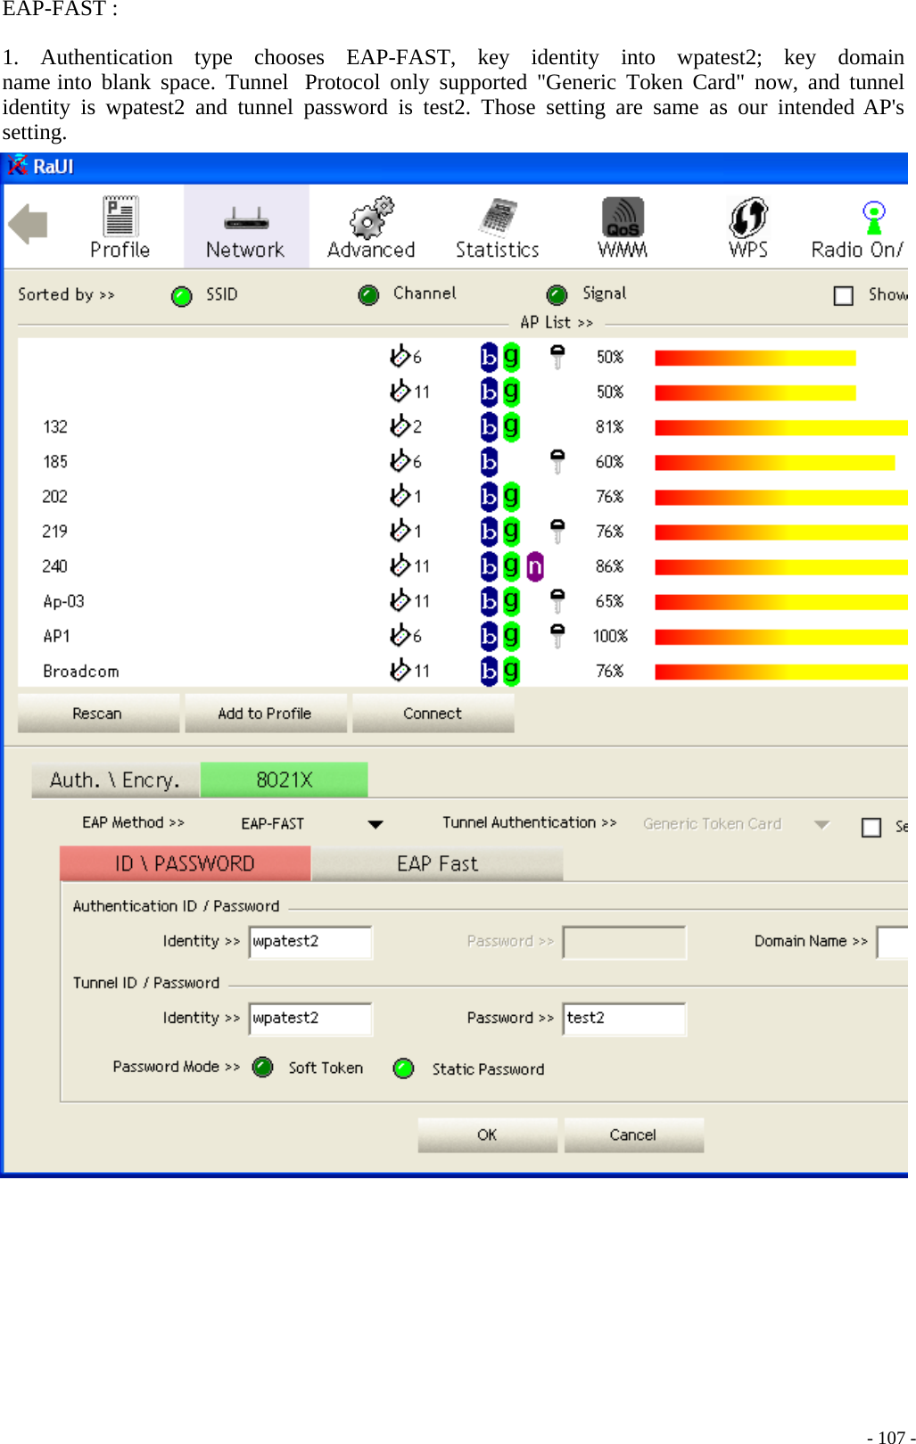916x1444 pixels.
Task: Click the AP List >> label
Action: (x=557, y=322)
